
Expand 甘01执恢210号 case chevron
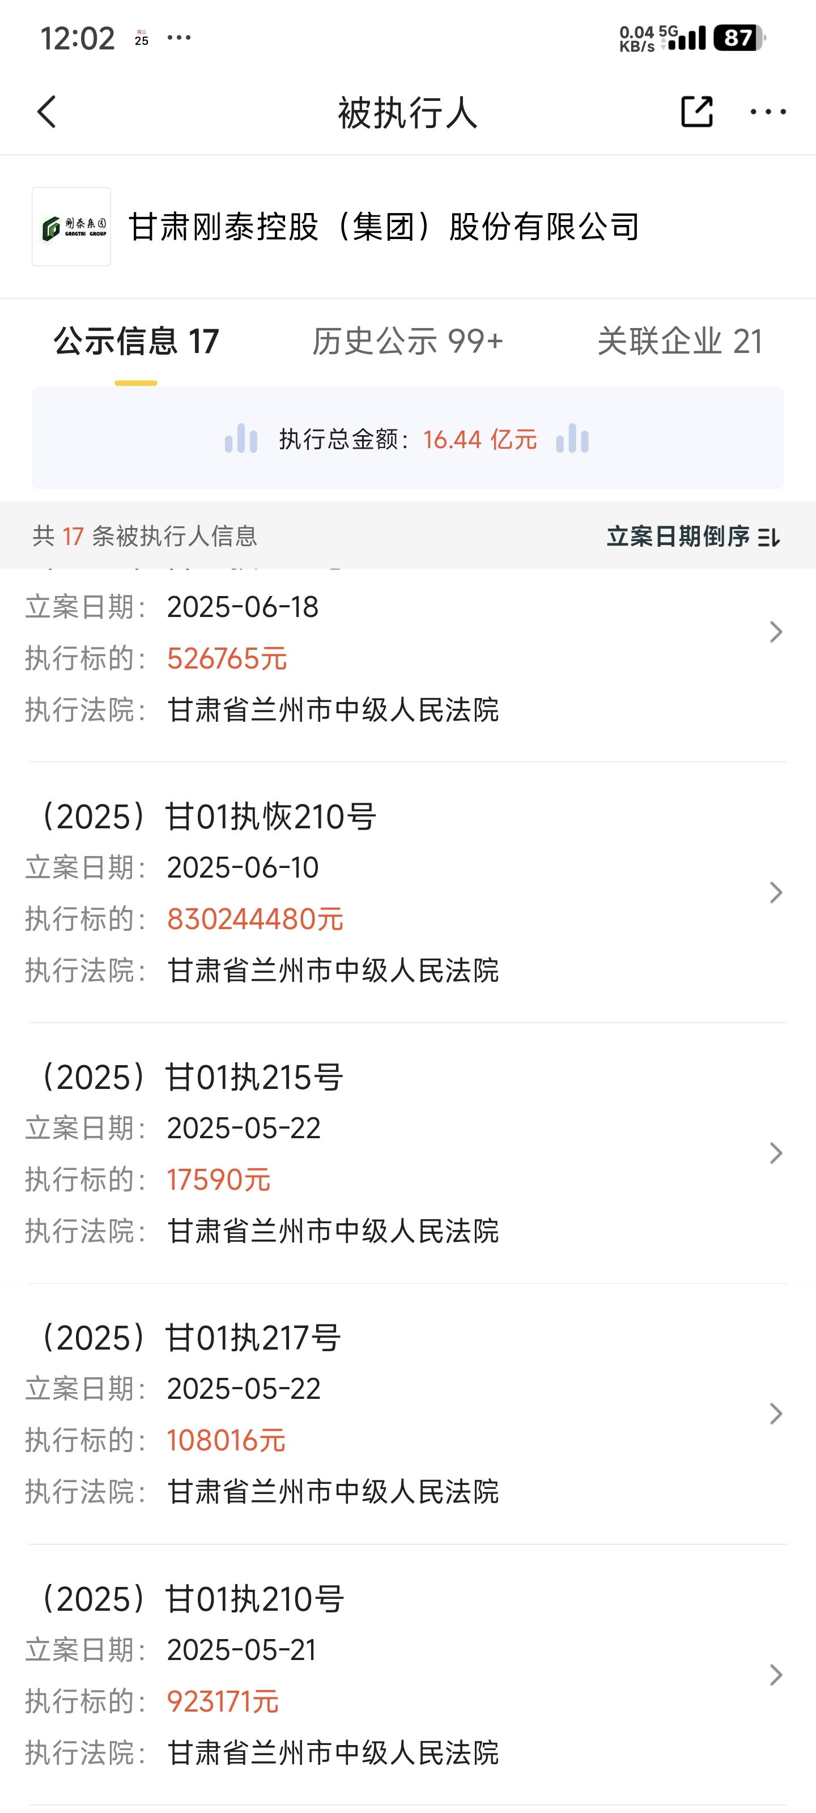(x=776, y=892)
